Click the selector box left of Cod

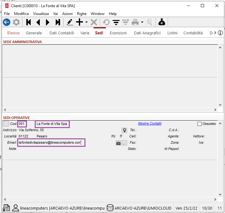[x=6, y=124]
